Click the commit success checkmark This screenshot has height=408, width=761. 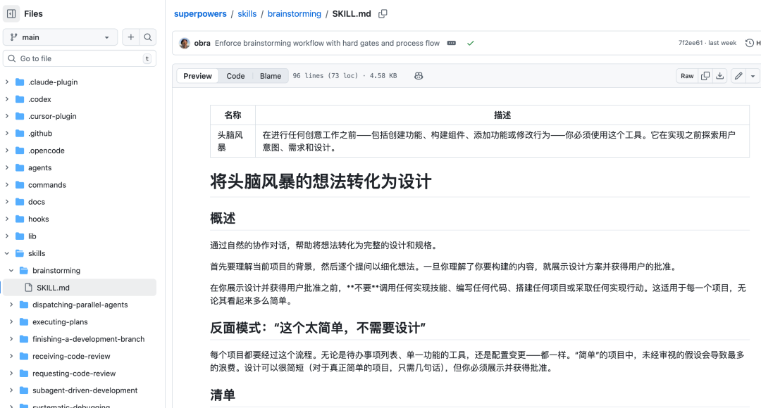click(x=471, y=42)
